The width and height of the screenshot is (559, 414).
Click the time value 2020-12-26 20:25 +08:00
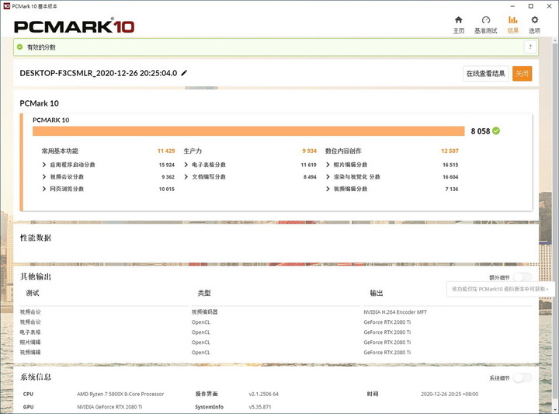450,394
